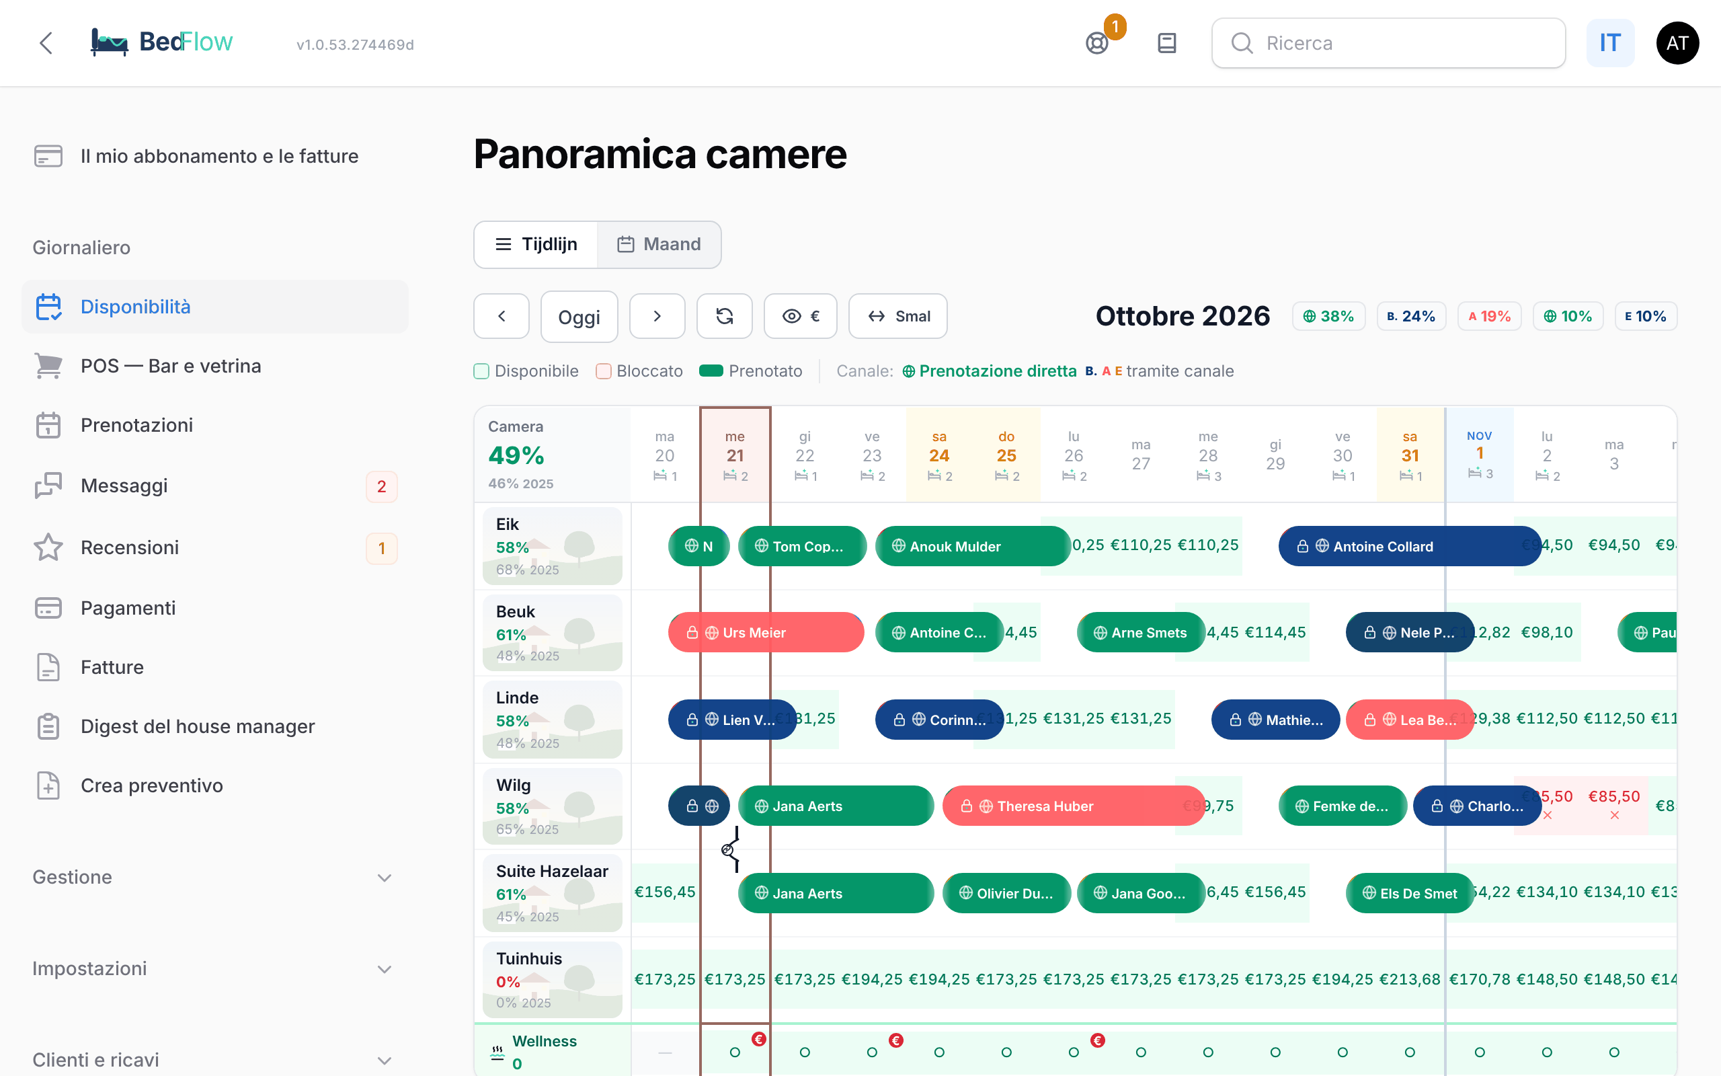Click into the Ricerca search field
1721x1076 pixels.
(x=1388, y=44)
